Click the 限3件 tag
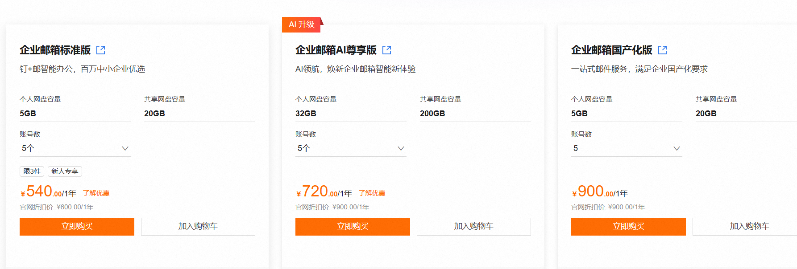Image resolution: width=797 pixels, height=269 pixels. (32, 171)
